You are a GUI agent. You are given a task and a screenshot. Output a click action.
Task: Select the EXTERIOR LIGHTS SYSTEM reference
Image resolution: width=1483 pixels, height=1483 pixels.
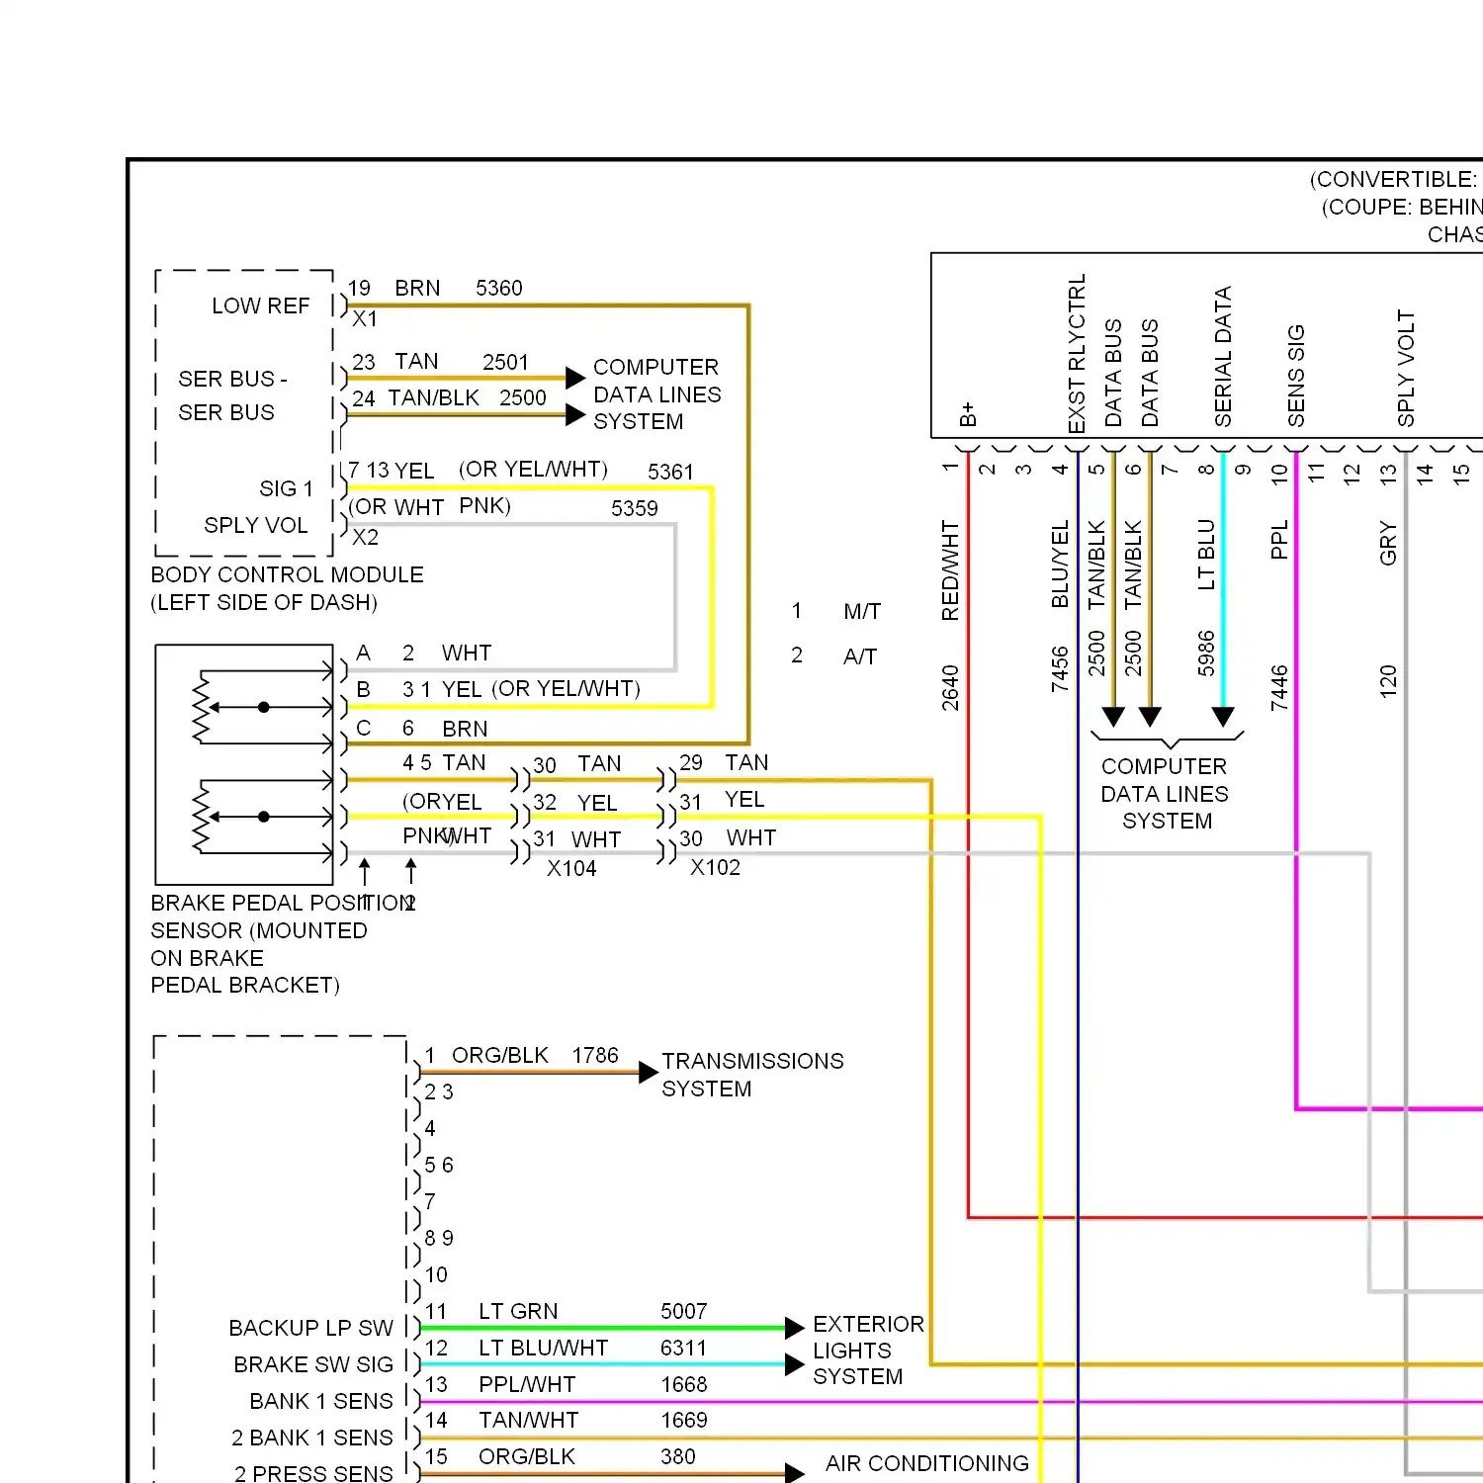[869, 1351]
